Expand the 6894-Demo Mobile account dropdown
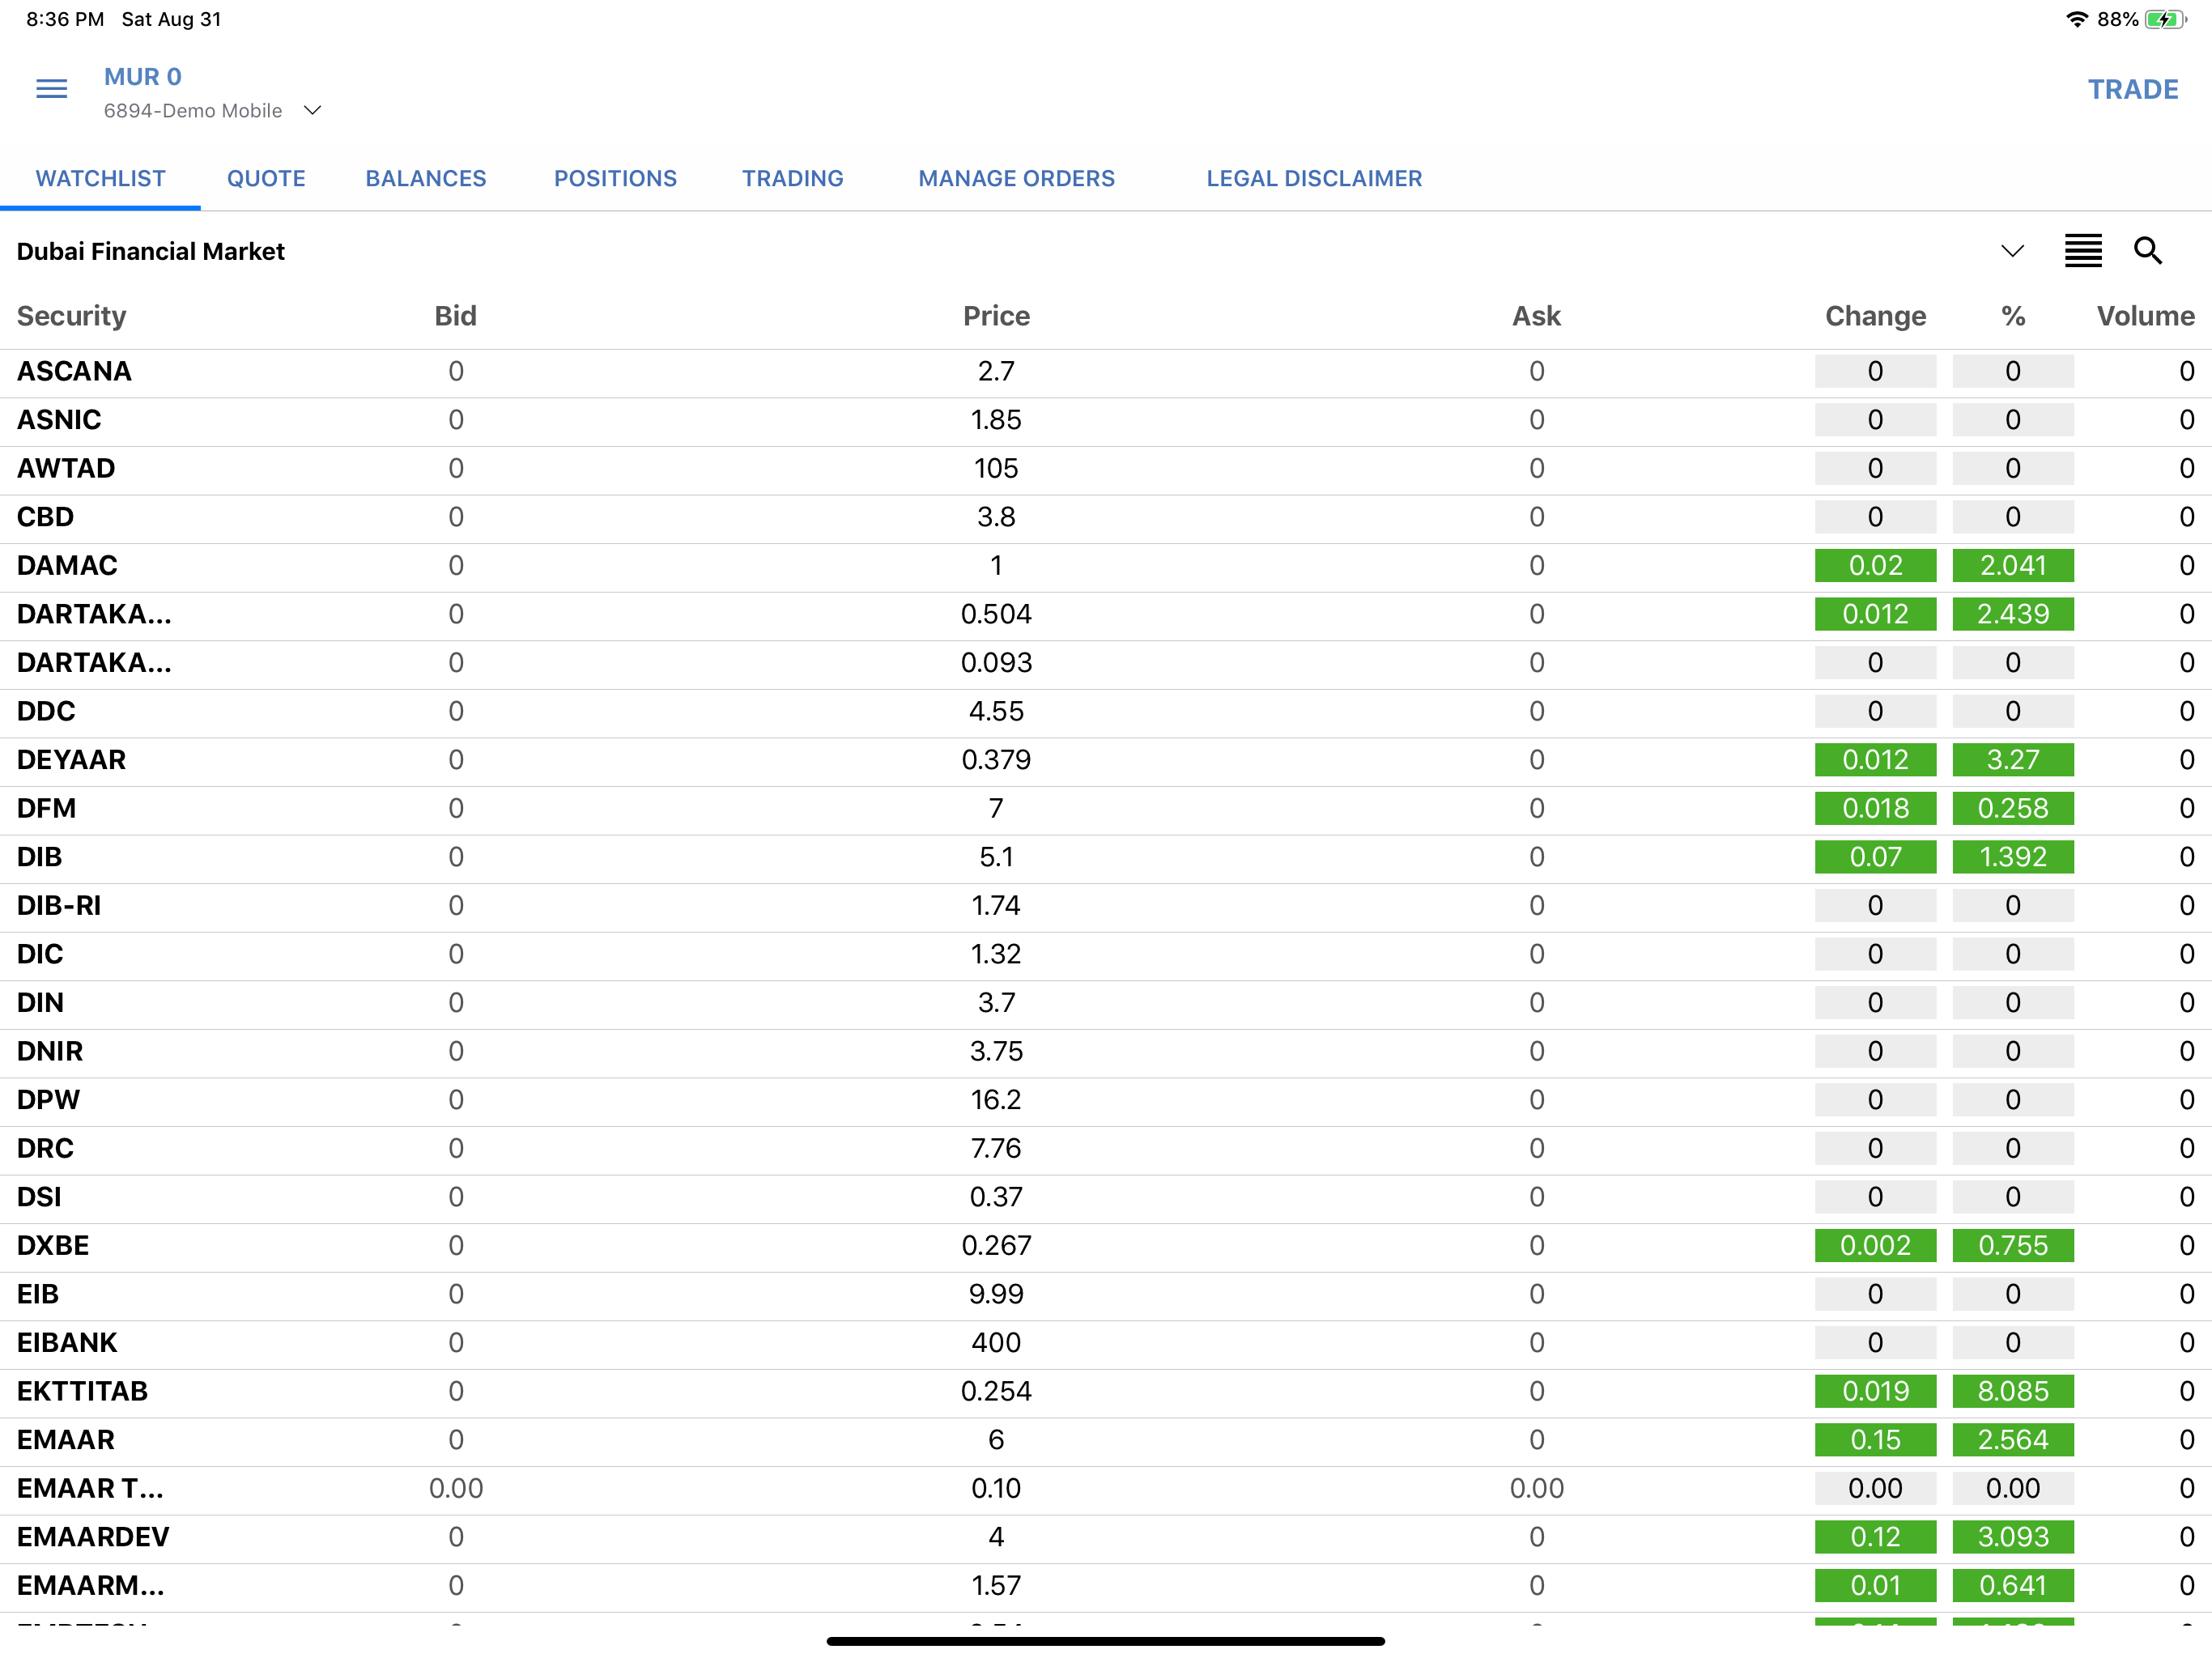Viewport: 2212px width, 1658px height. pos(312,110)
